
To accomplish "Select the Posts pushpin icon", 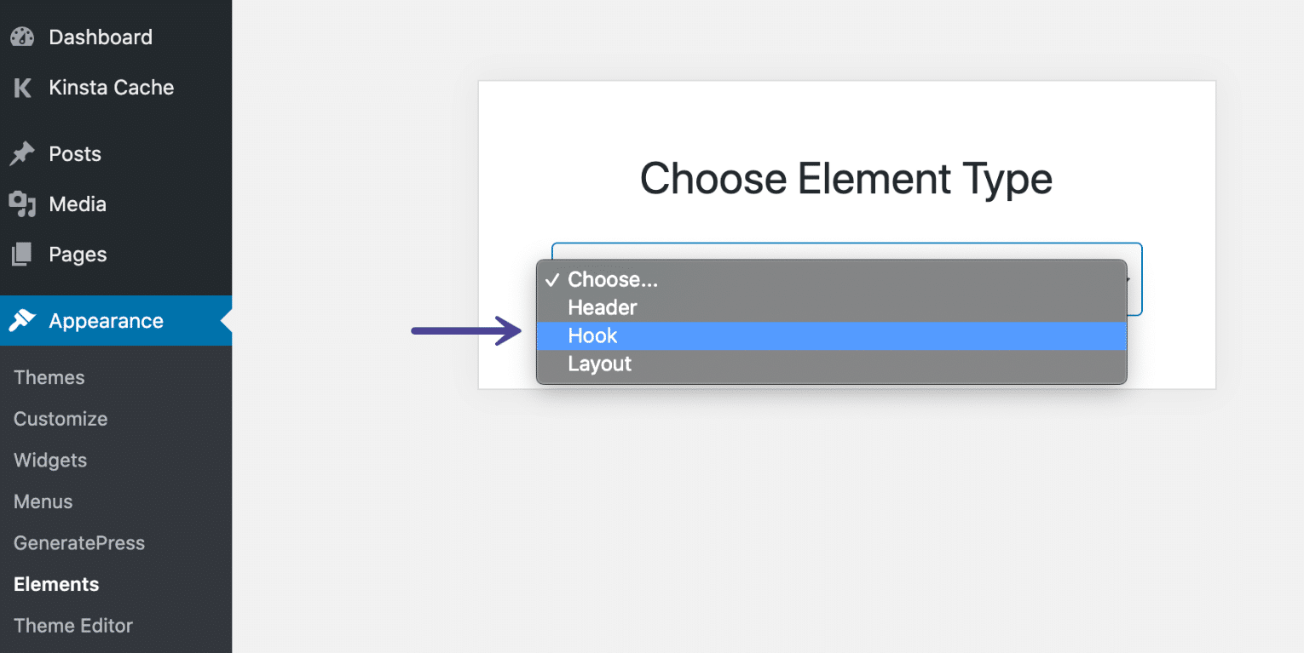I will pos(24,153).
